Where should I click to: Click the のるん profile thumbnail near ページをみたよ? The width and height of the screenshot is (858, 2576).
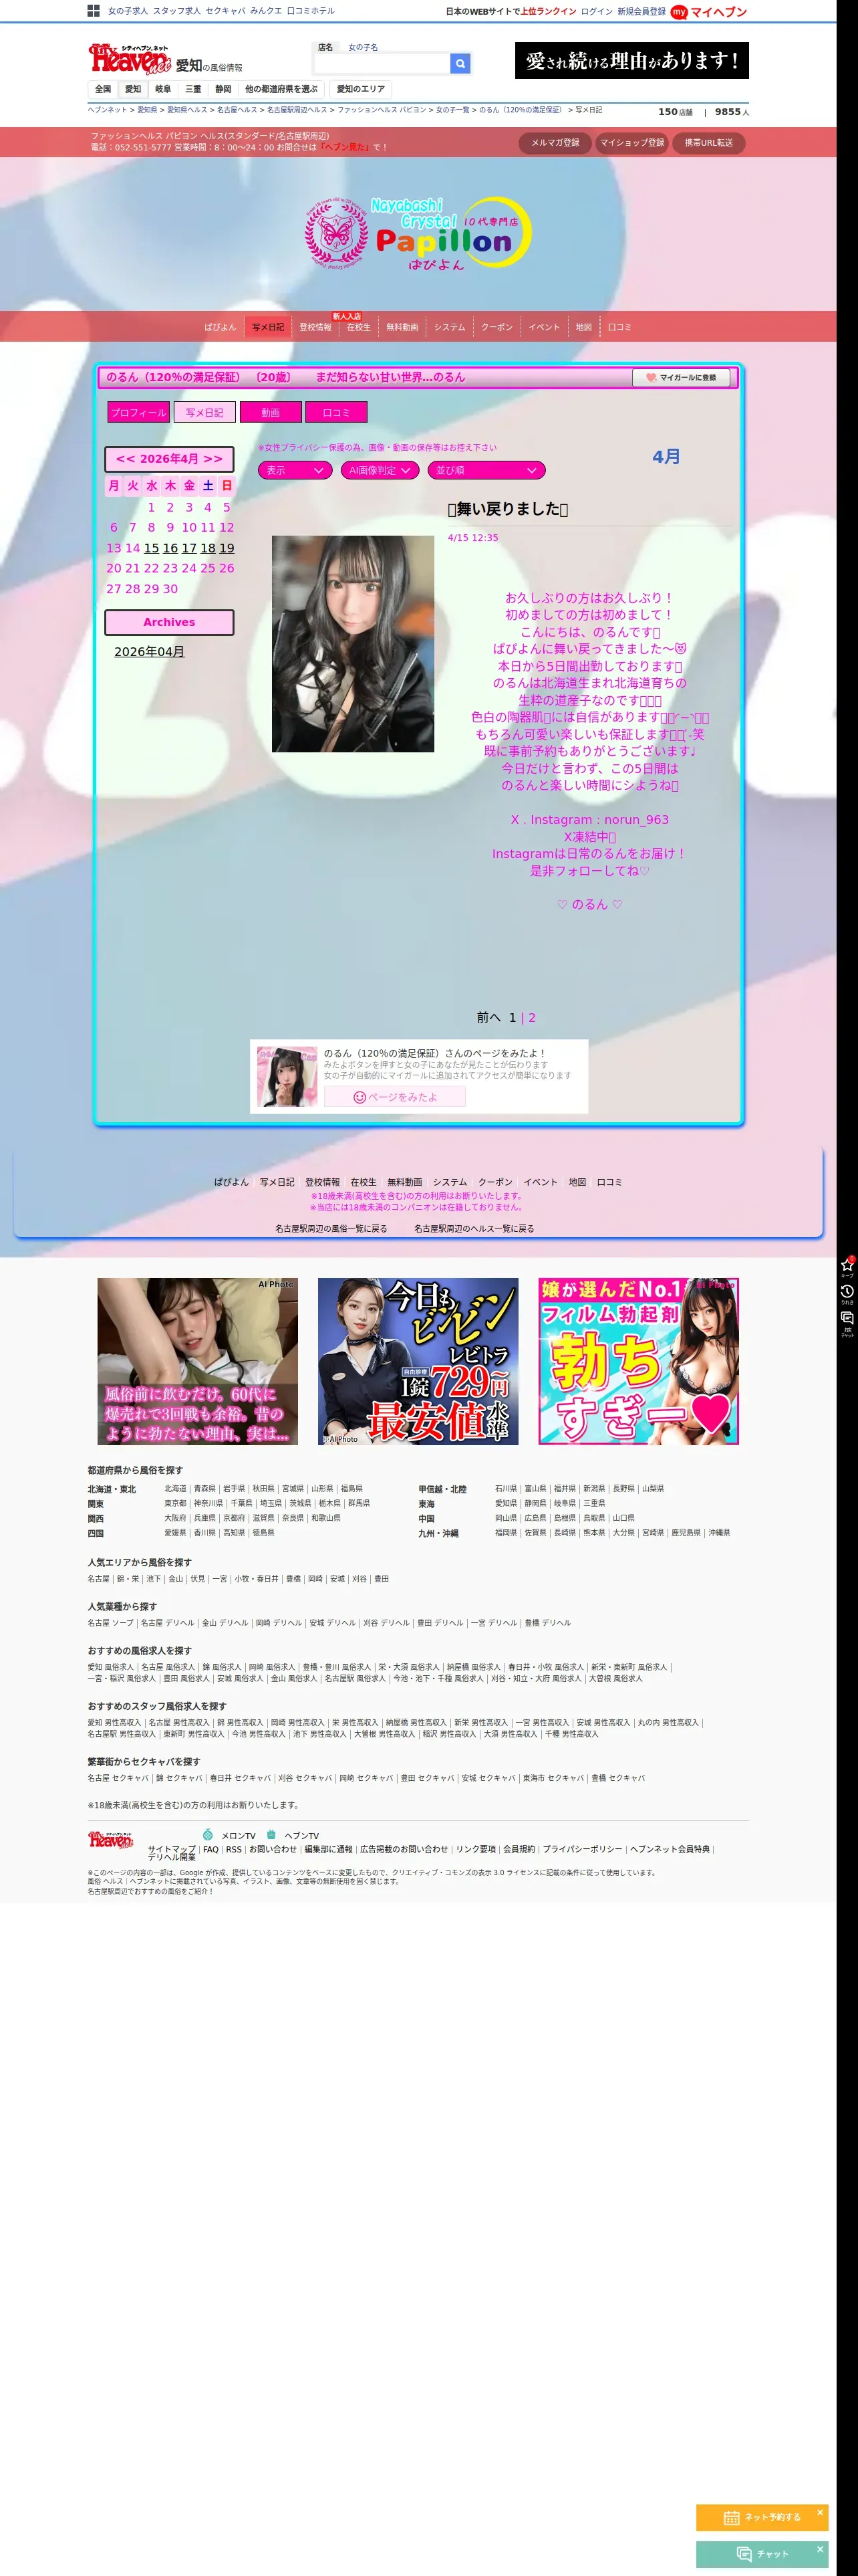[287, 1076]
